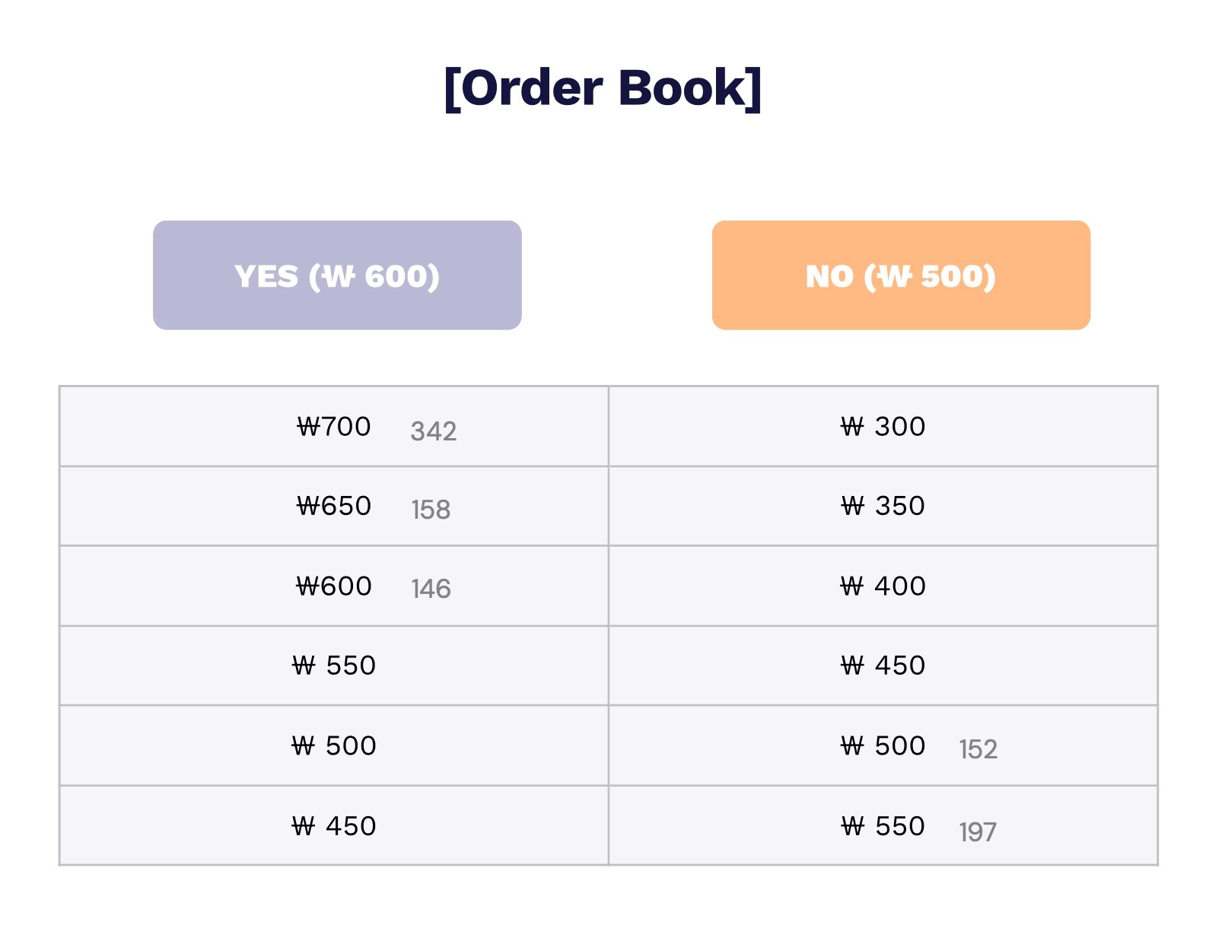Select the ₩ 350 NO price row

[x=883, y=506]
